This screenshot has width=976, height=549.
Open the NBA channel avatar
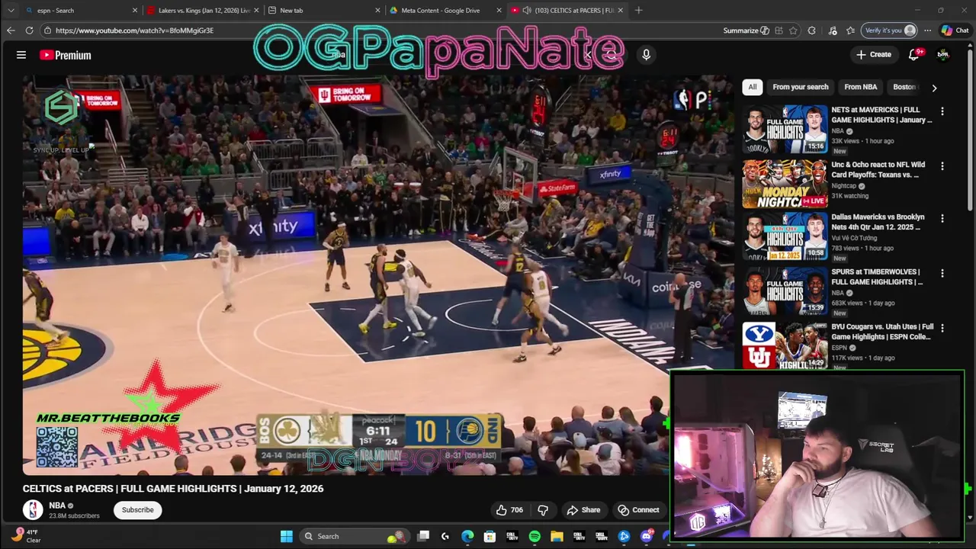(x=33, y=510)
